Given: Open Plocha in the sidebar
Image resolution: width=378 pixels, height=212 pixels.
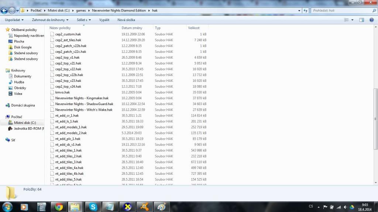Looking at the screenshot, I should 19,41.
